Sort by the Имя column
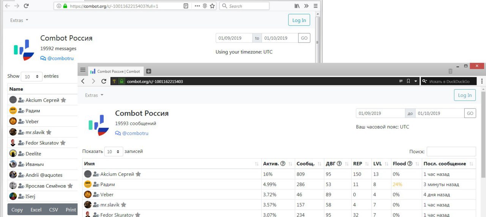The height and width of the screenshot is (217, 486). click(x=172, y=164)
